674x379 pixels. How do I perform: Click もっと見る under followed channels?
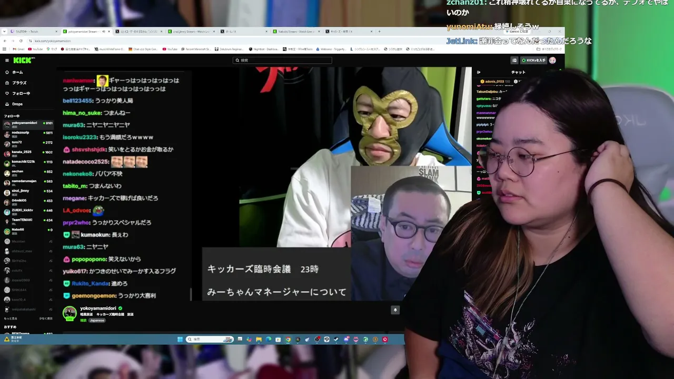coord(11,318)
